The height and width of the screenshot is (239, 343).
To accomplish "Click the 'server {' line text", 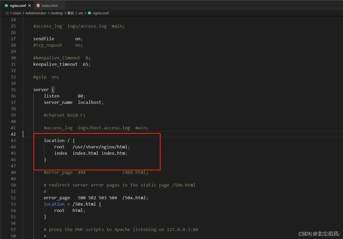I will (x=44, y=90).
